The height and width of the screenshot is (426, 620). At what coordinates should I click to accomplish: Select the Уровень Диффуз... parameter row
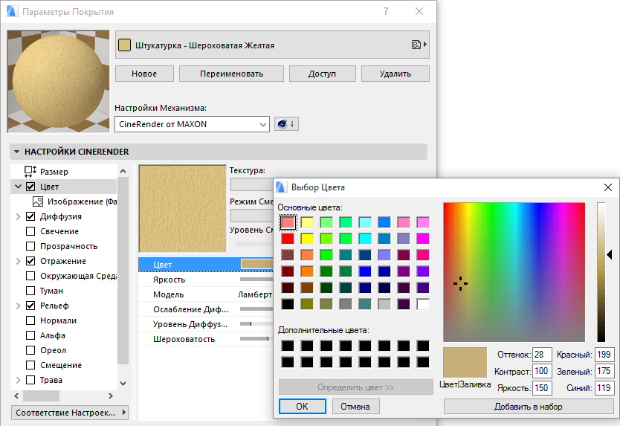[x=206, y=324]
